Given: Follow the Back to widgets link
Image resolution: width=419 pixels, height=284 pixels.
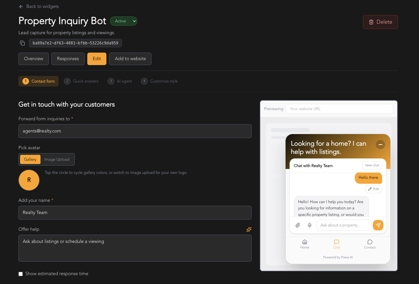Looking at the screenshot, I should [39, 6].
